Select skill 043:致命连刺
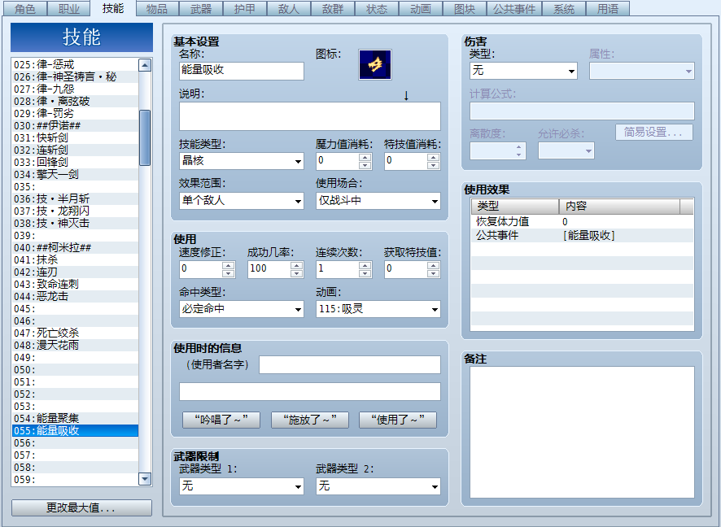The width and height of the screenshot is (721, 527). [x=75, y=284]
